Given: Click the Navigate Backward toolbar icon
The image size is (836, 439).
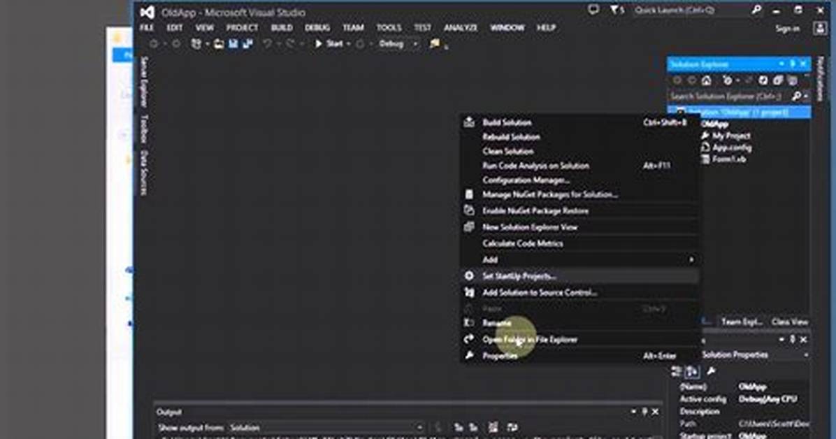Looking at the screenshot, I should click(x=154, y=44).
